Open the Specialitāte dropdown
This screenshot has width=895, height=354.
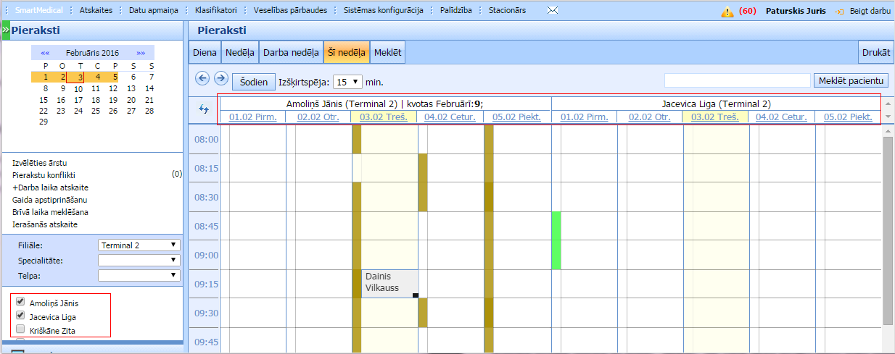click(139, 259)
